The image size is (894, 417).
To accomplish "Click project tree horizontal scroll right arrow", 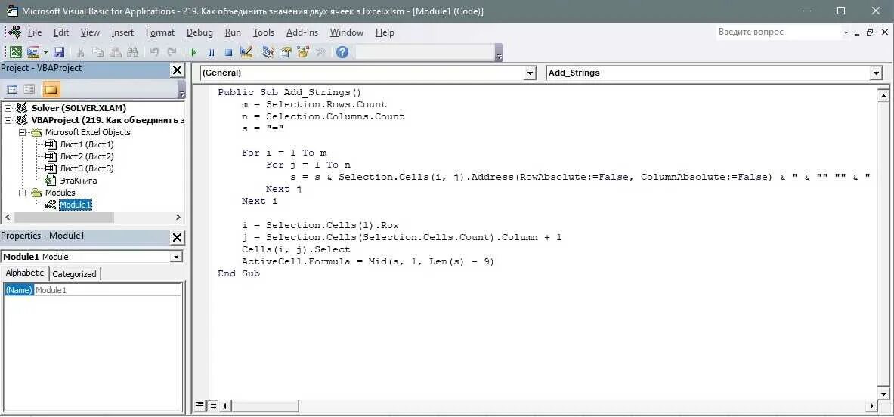I will coord(178,218).
